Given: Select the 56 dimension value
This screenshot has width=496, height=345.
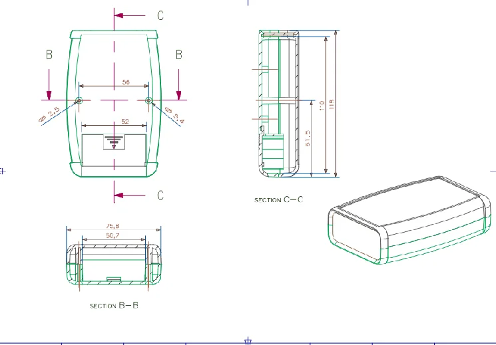Looking at the screenshot, I should point(126,82).
